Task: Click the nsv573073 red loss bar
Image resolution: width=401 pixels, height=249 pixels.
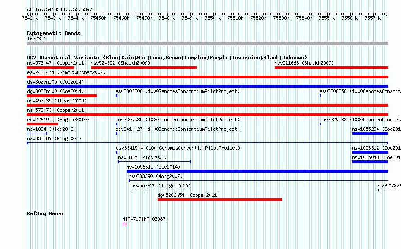Action: (x=207, y=115)
